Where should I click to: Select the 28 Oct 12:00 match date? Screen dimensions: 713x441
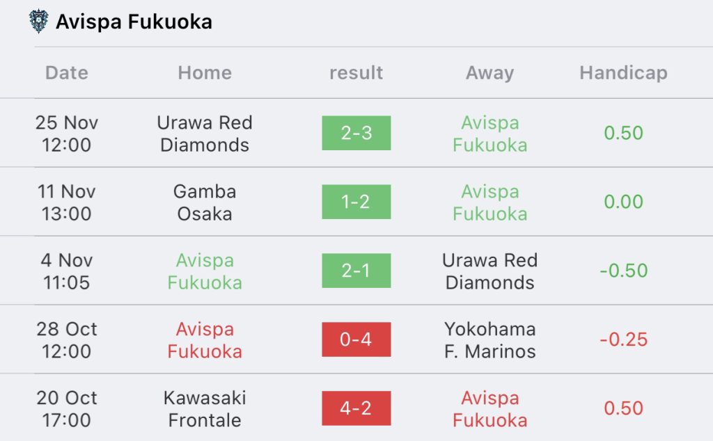(67, 340)
